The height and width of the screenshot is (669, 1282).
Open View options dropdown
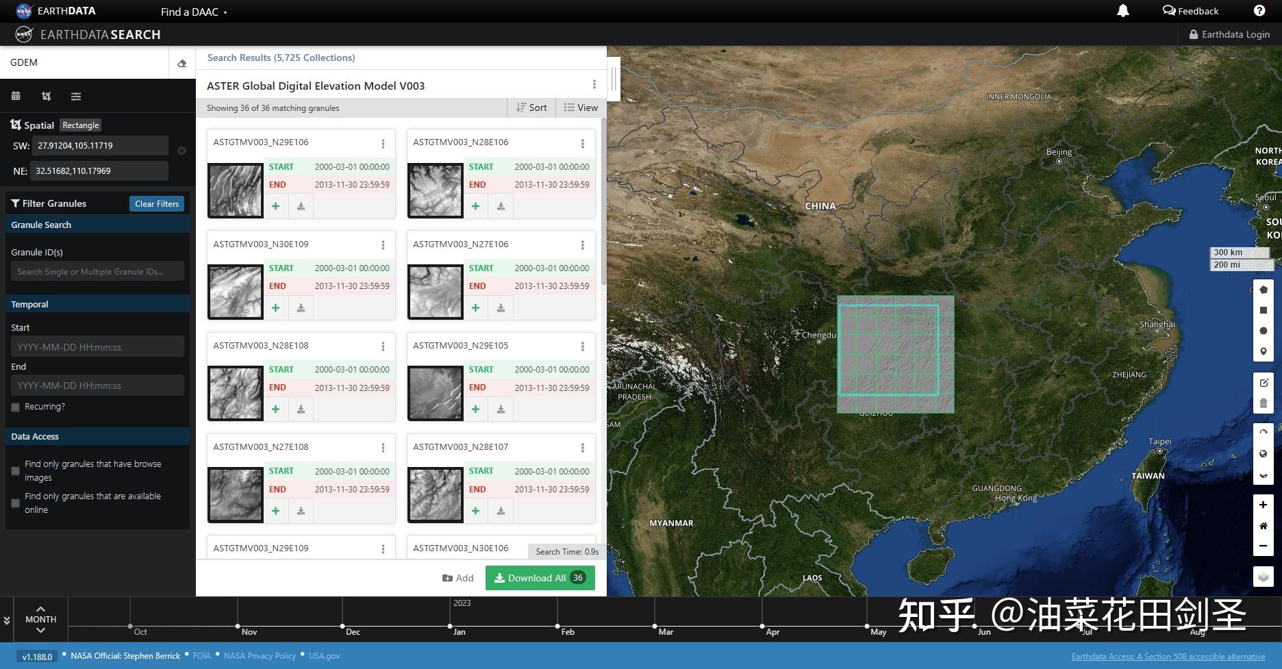581,108
